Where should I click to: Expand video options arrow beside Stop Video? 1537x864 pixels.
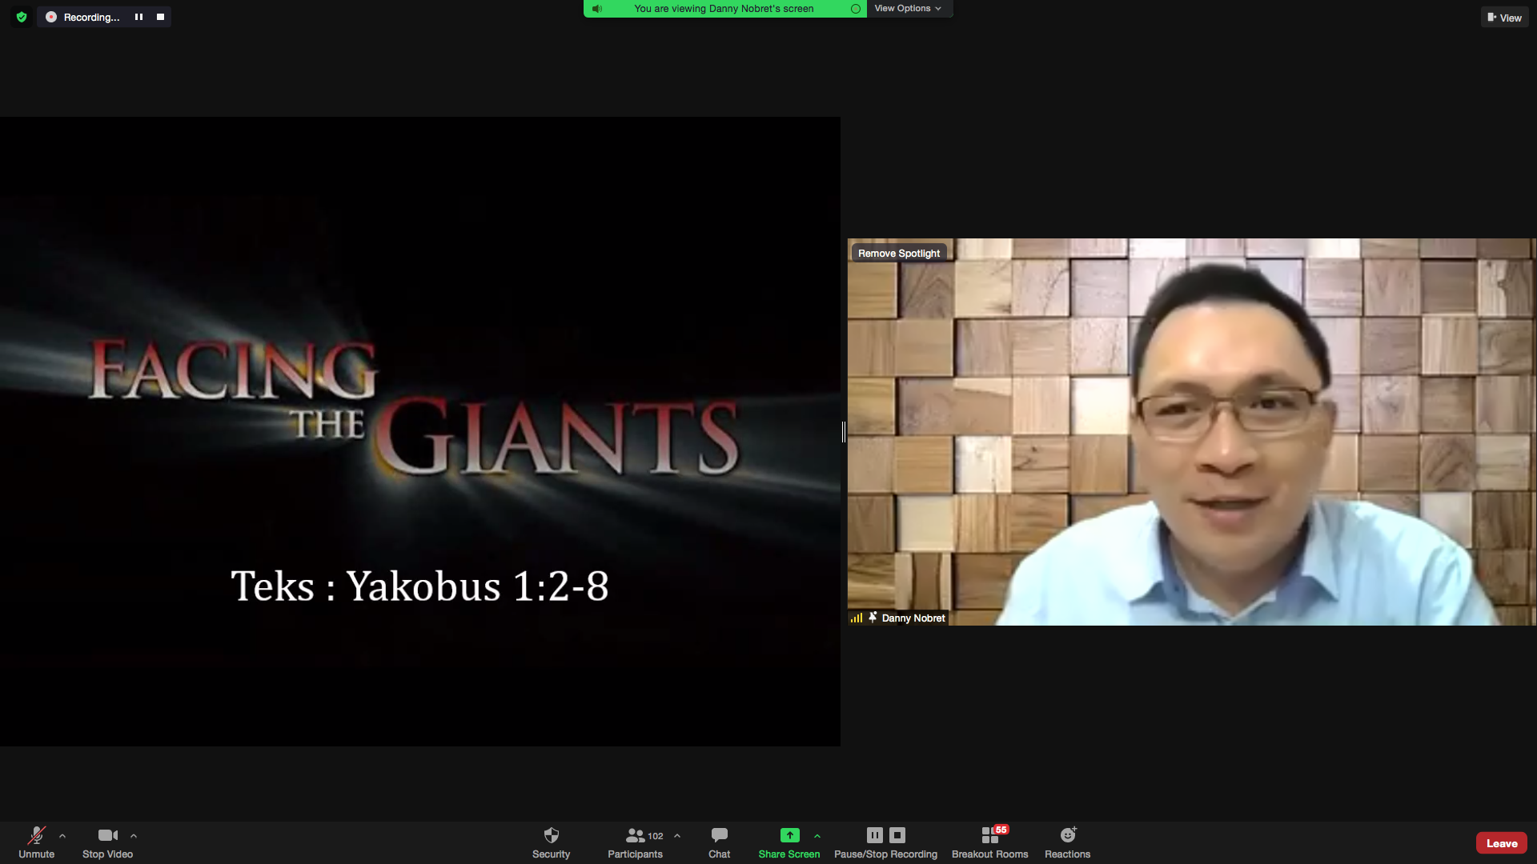(134, 836)
